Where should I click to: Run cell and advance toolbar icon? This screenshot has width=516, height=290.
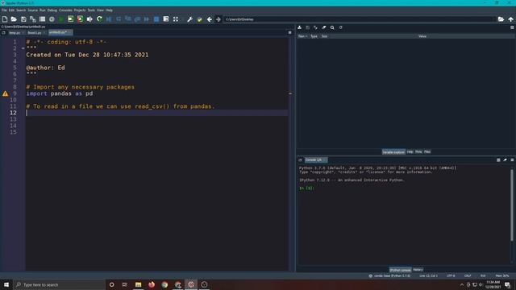pyautogui.click(x=80, y=19)
